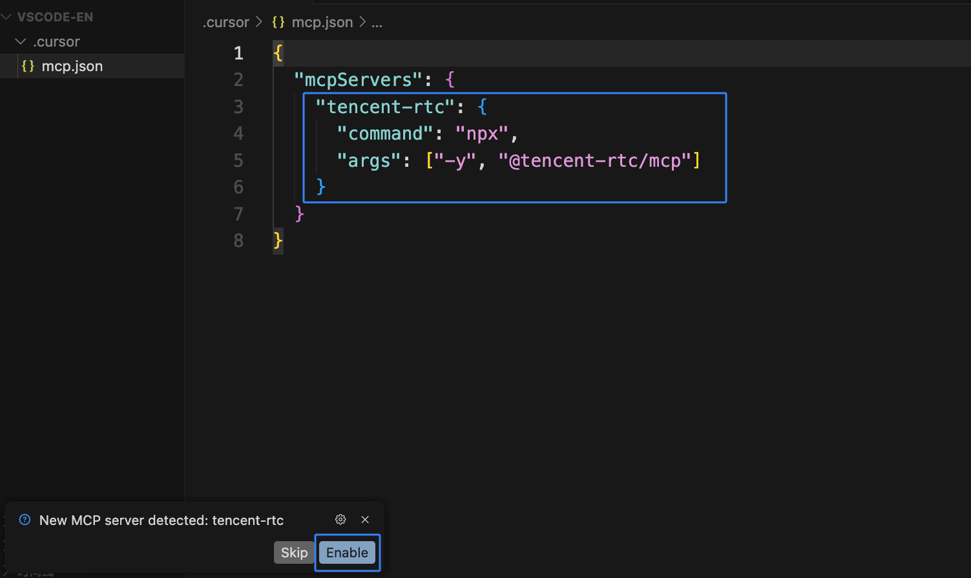The height and width of the screenshot is (578, 971).
Task: Place cursor on the "mcpServers" key
Action: click(358, 80)
